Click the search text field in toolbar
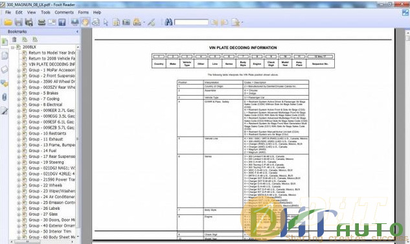This screenshot has height=244, width=410. point(191,23)
